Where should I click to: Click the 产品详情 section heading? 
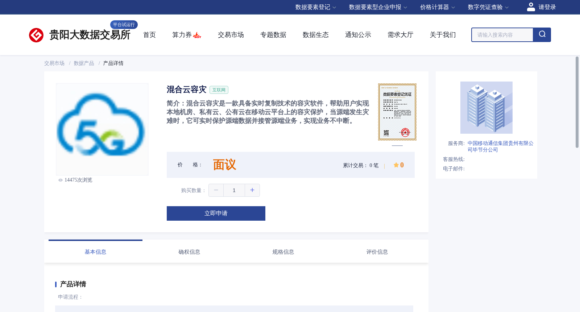click(x=73, y=284)
